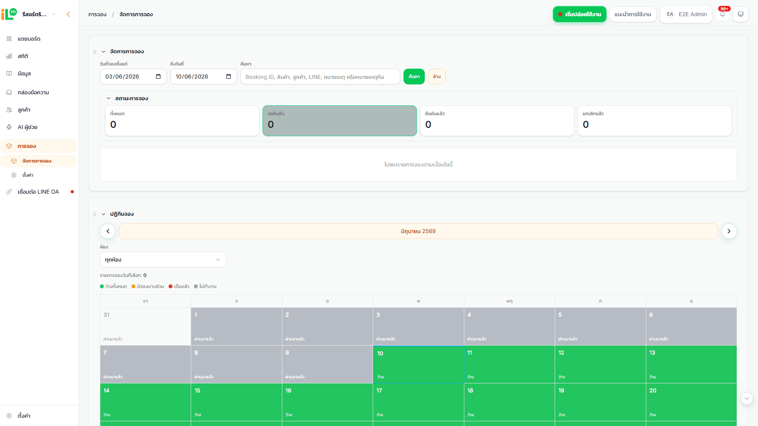Click the แนะนำการใช้งาน button

point(633,14)
